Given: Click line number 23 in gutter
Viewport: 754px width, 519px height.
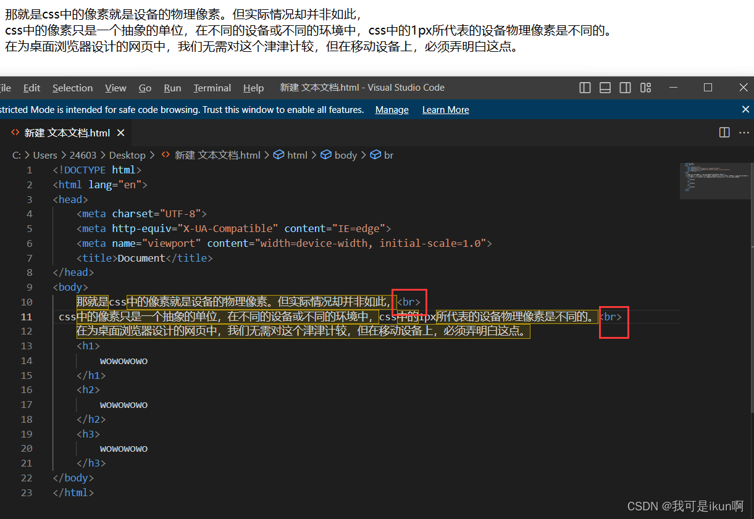Looking at the screenshot, I should click(x=26, y=492).
